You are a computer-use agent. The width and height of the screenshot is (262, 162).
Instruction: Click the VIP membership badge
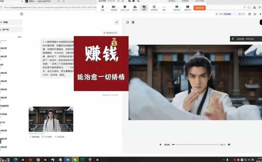pyautogui.click(x=242, y=14)
